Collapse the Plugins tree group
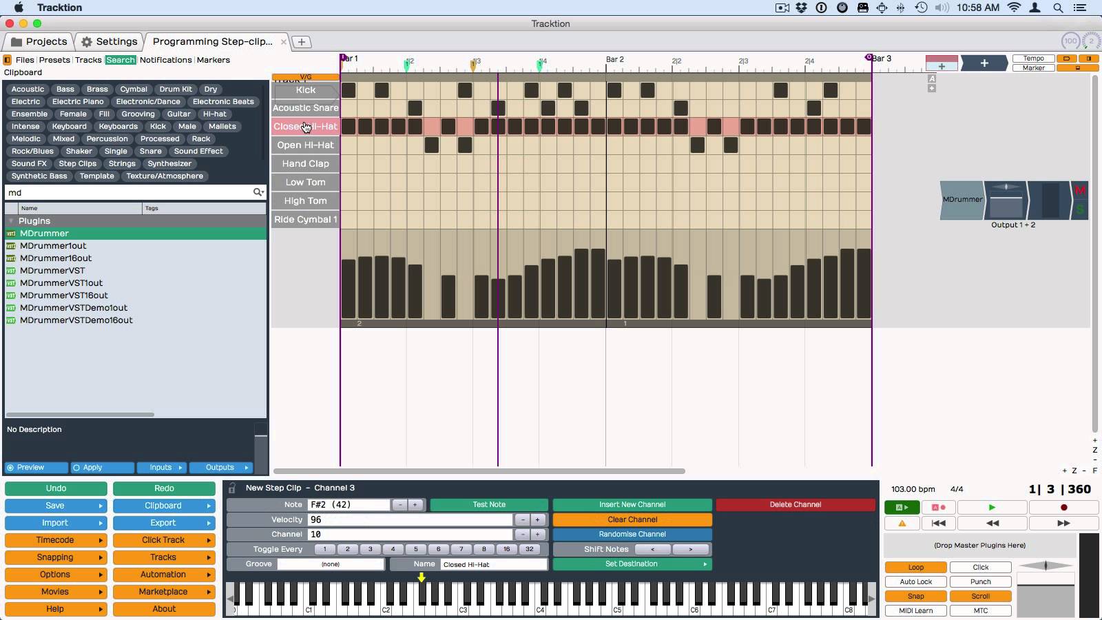This screenshot has height=620, width=1102. click(x=11, y=221)
